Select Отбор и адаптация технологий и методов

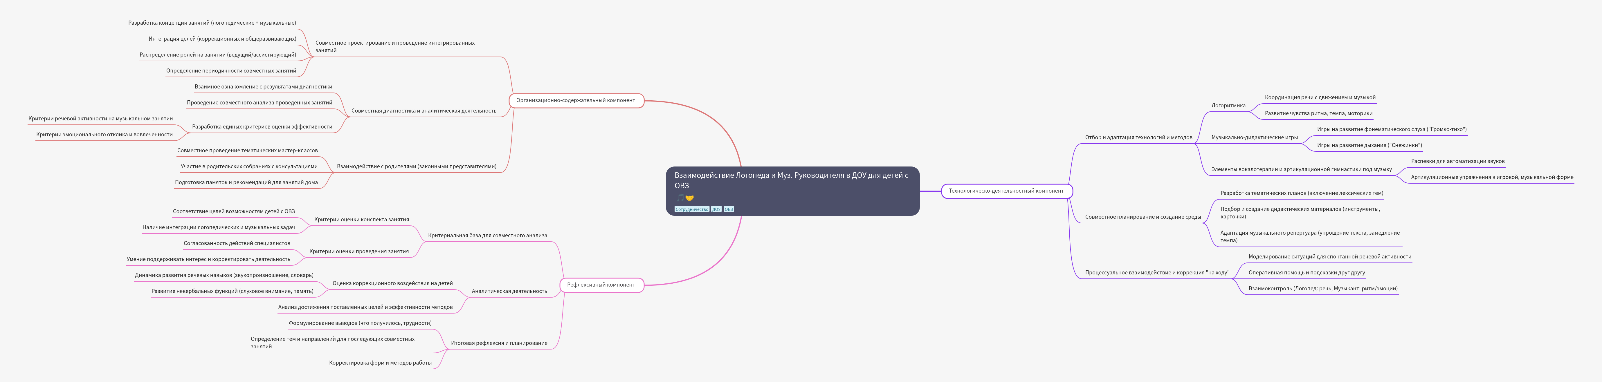1138,137
